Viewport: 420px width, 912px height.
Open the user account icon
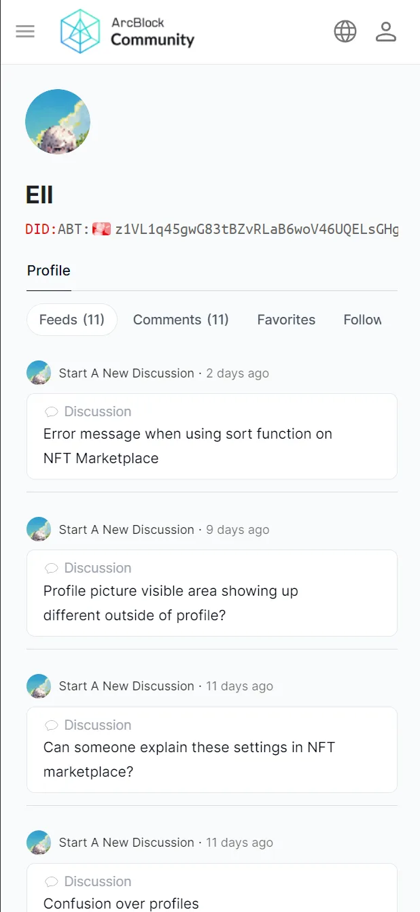[386, 31]
